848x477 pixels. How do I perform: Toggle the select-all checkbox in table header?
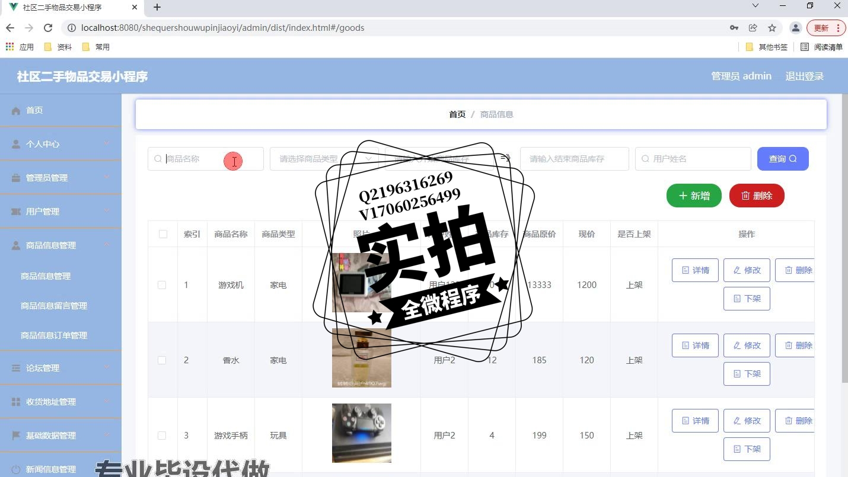pyautogui.click(x=163, y=234)
